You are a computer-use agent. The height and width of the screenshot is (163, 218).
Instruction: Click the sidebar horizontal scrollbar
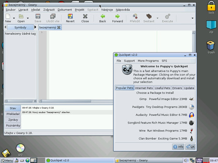[x=20, y=101]
